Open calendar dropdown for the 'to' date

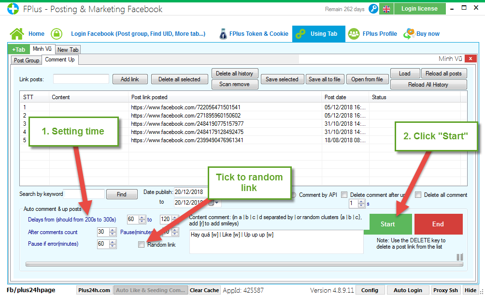(214, 203)
